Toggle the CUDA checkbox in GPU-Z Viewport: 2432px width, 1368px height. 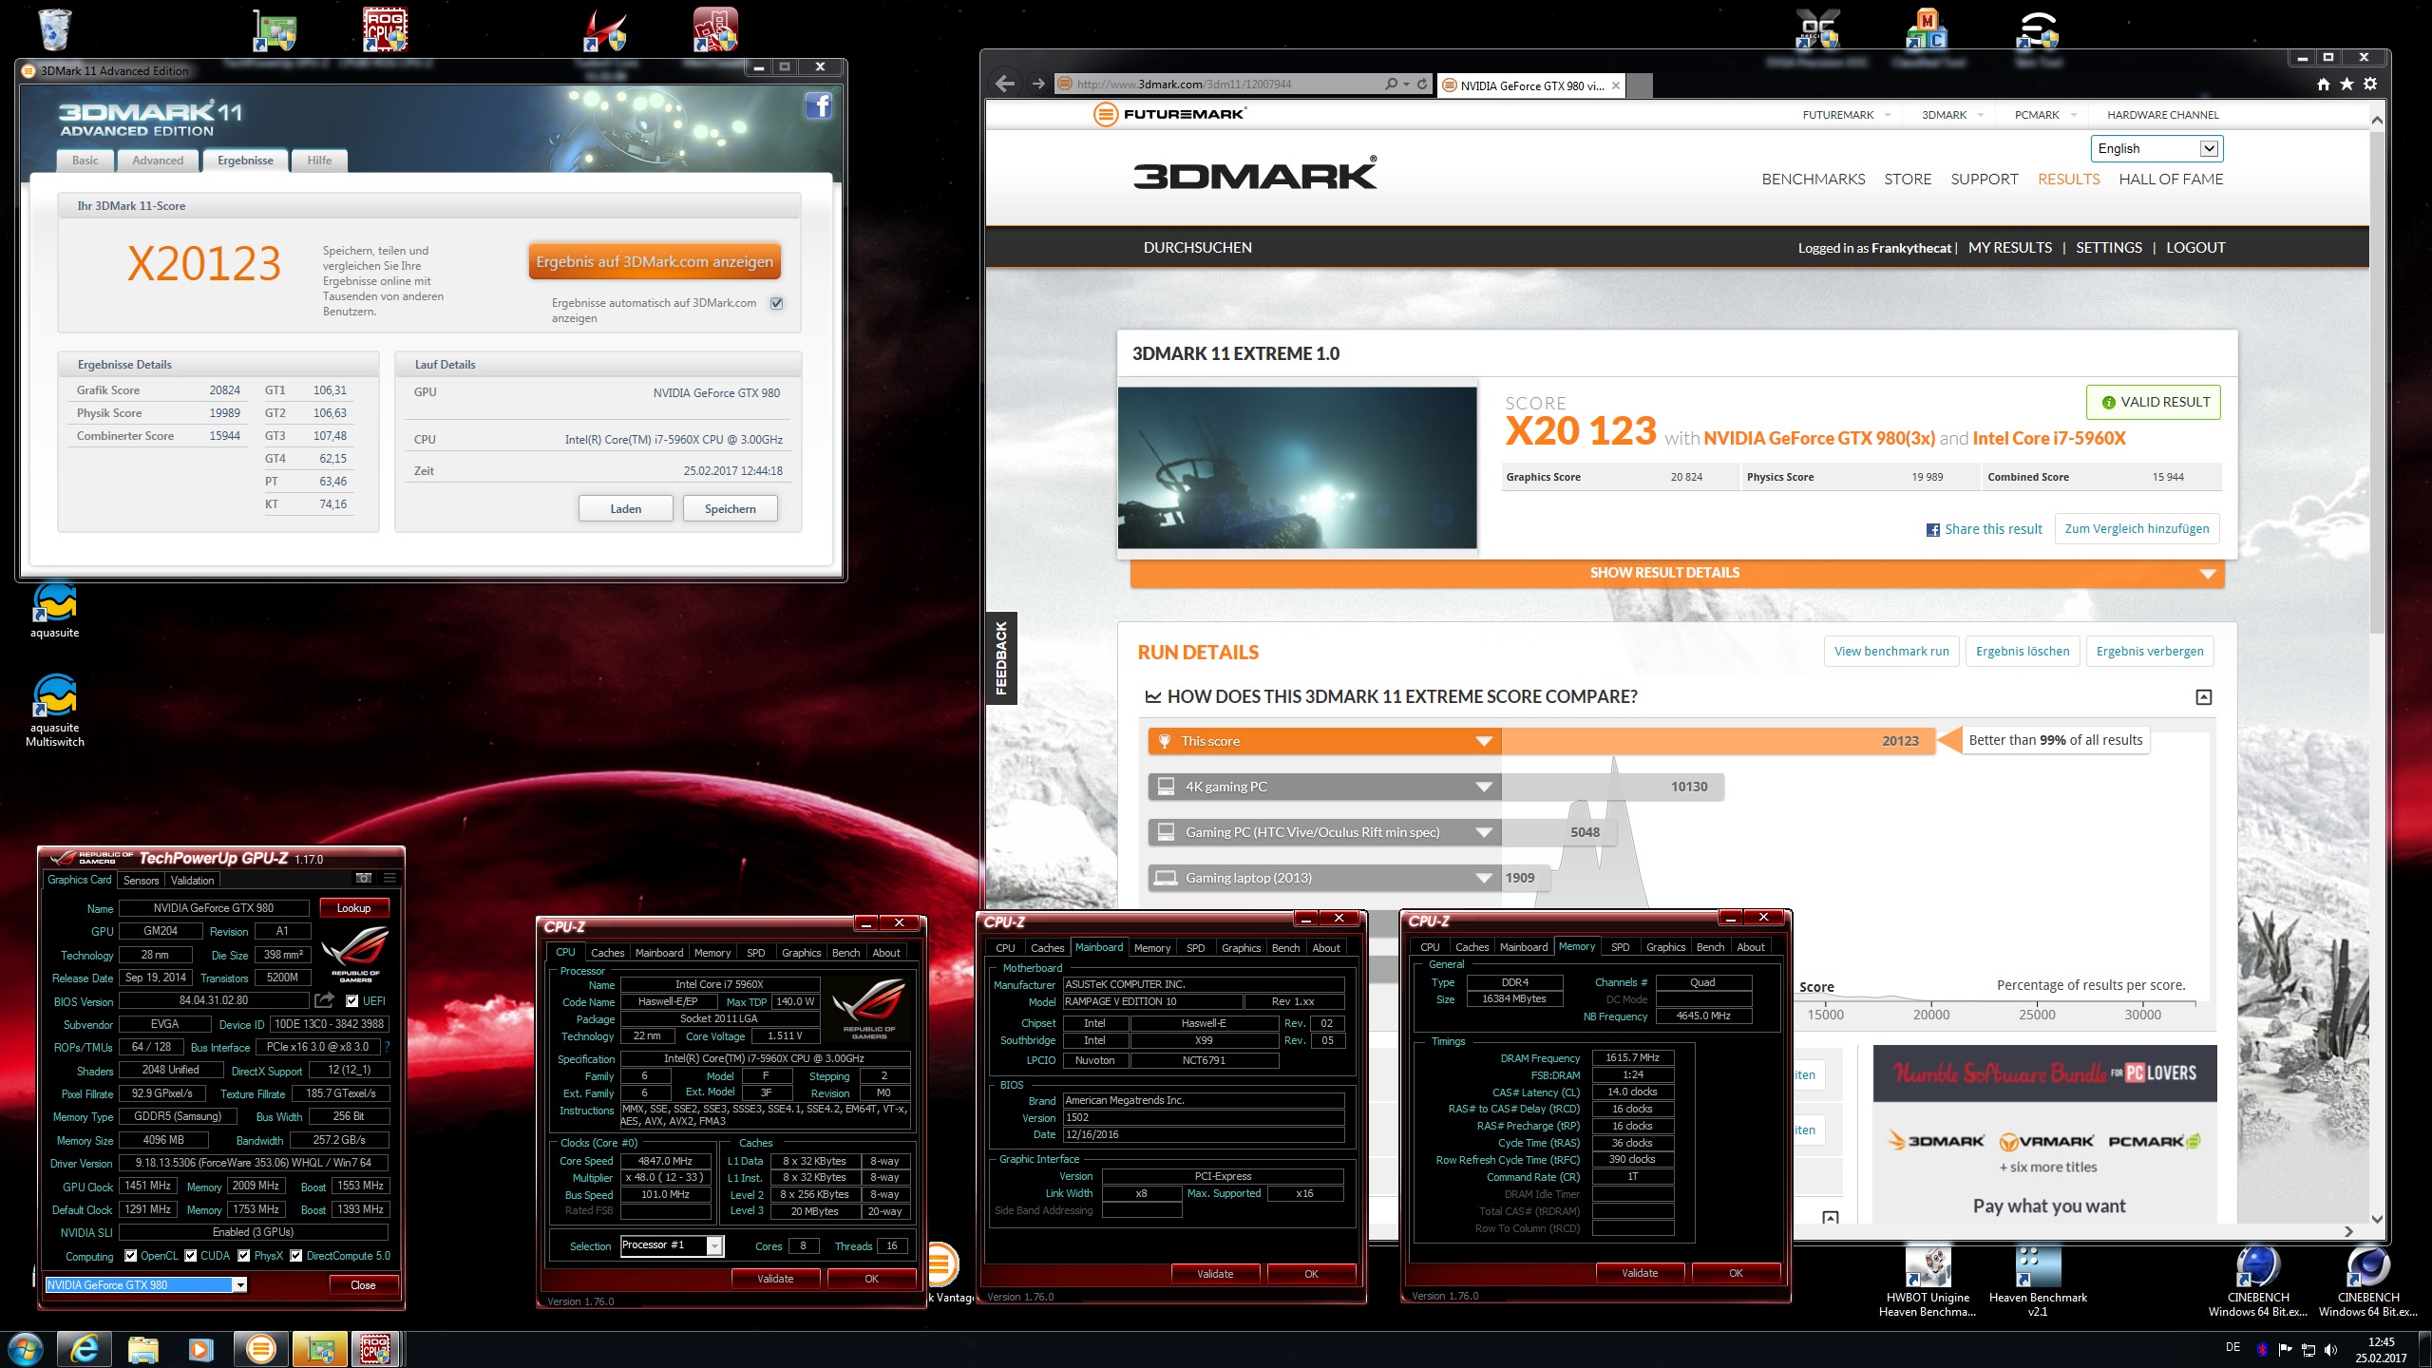191,1256
